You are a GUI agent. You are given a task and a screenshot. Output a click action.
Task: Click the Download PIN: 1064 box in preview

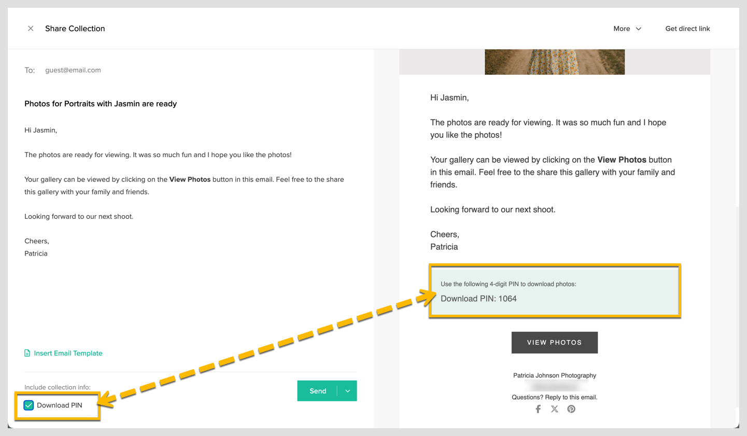554,291
